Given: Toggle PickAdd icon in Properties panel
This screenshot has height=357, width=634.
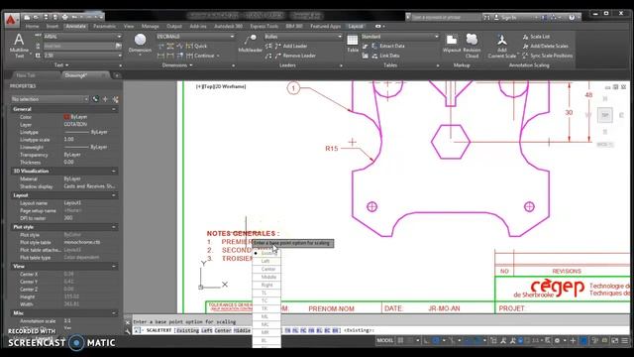Looking at the screenshot, I should click(x=95, y=99).
